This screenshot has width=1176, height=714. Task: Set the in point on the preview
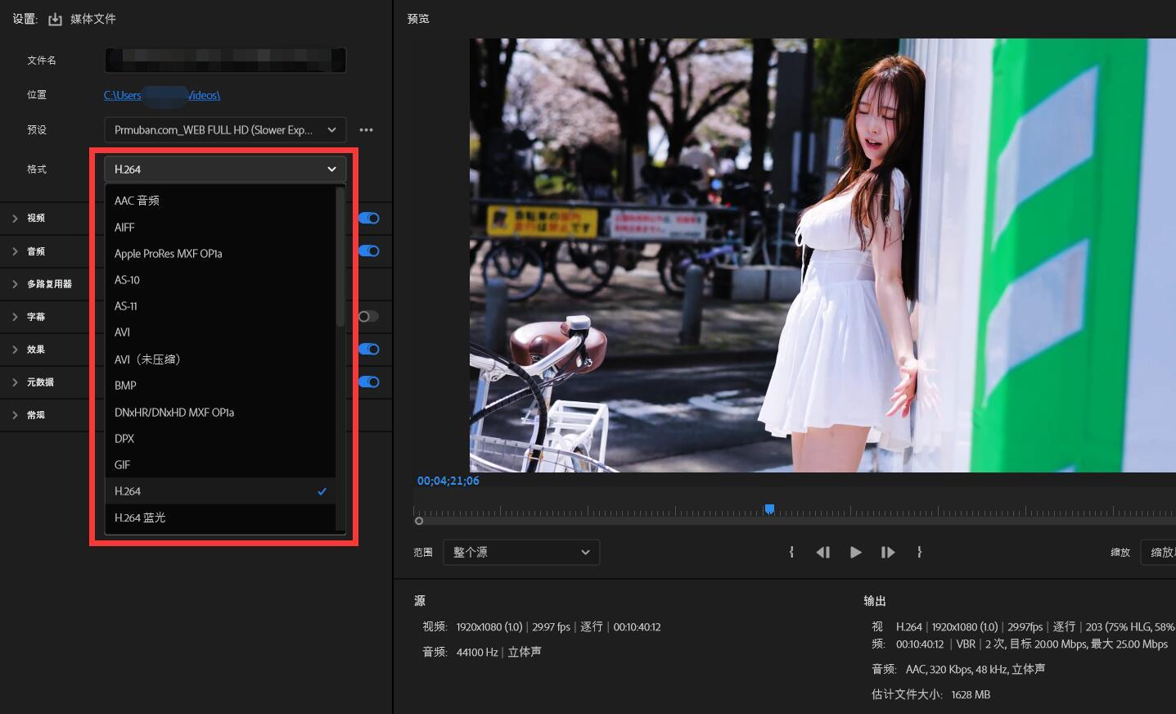(x=791, y=552)
